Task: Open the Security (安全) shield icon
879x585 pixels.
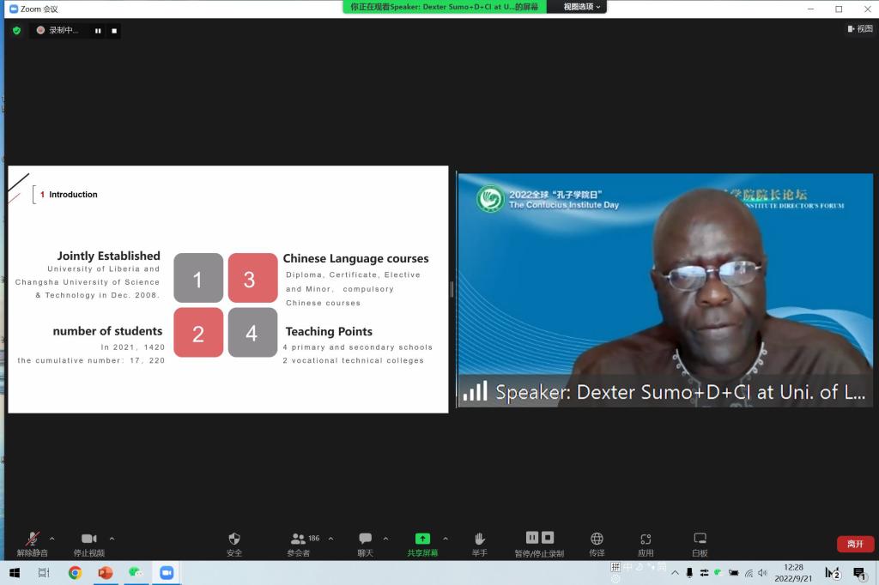Action: pyautogui.click(x=234, y=540)
